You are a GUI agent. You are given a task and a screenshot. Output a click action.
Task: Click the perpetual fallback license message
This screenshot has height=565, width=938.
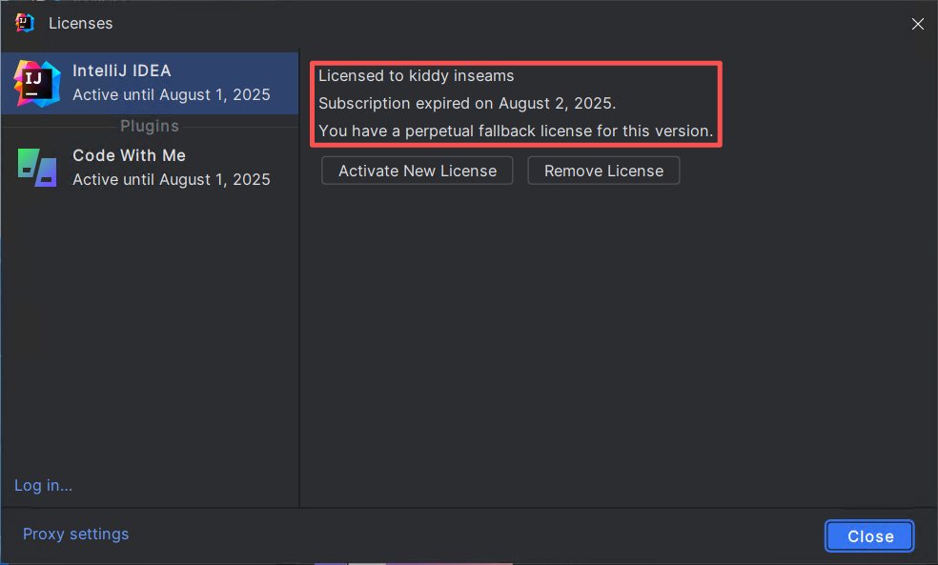pos(516,131)
